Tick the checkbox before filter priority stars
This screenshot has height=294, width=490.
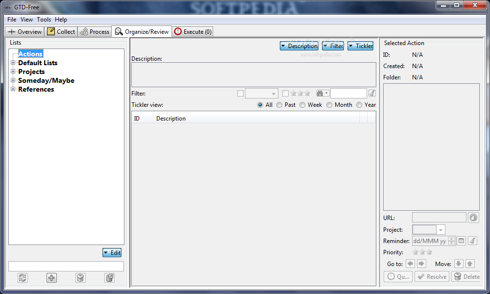[x=285, y=94]
